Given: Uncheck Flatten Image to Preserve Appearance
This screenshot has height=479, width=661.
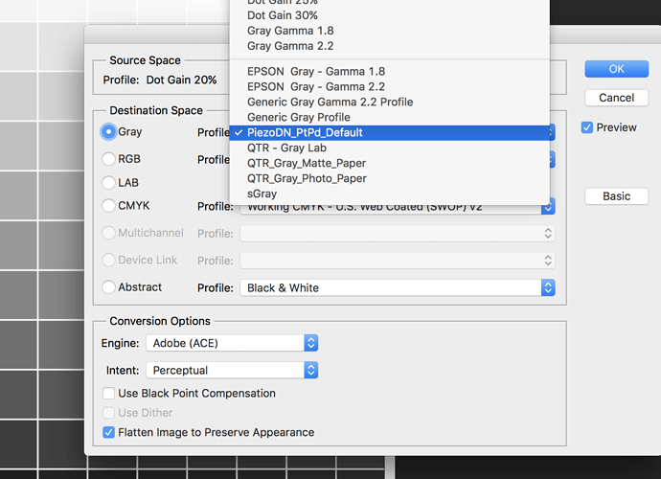Looking at the screenshot, I should tap(109, 432).
